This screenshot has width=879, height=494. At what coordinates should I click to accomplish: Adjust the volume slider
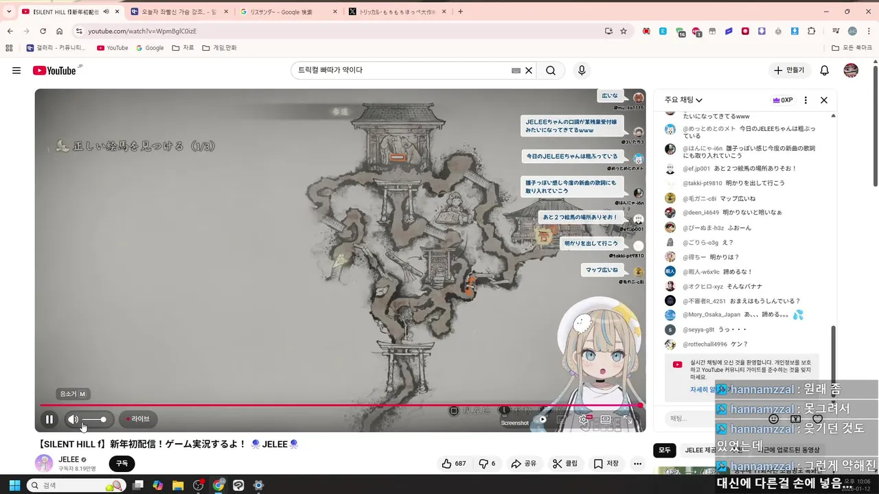point(94,419)
